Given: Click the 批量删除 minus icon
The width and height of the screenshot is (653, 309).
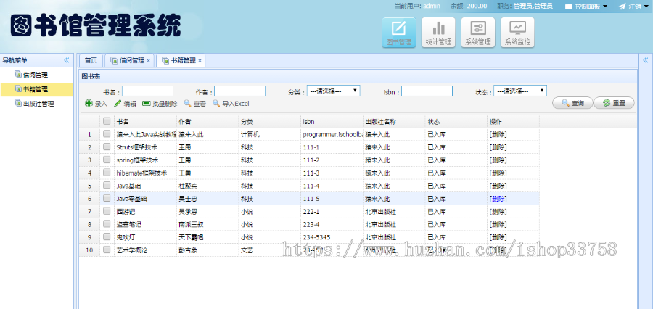Looking at the screenshot, I should [146, 104].
